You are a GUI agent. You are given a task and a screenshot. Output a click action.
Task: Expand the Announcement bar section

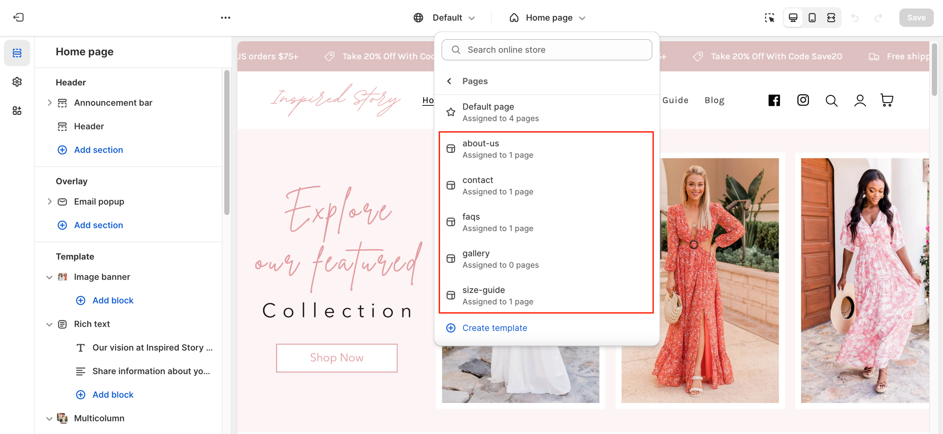[x=49, y=103]
